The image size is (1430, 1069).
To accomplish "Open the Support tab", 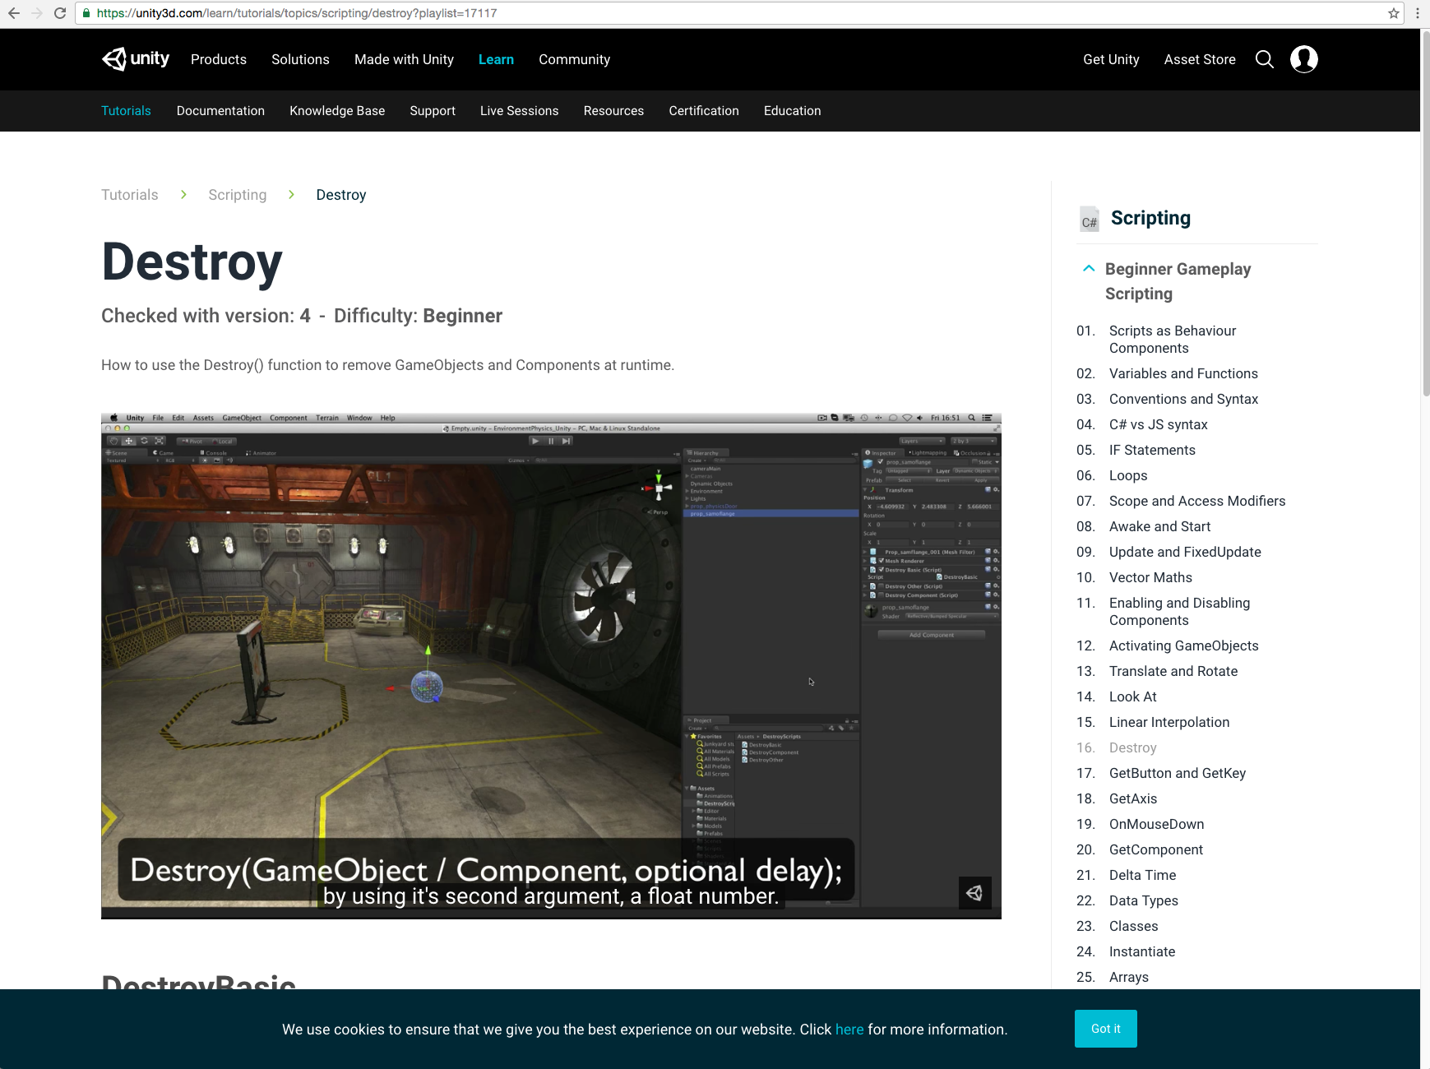I will tap(433, 111).
